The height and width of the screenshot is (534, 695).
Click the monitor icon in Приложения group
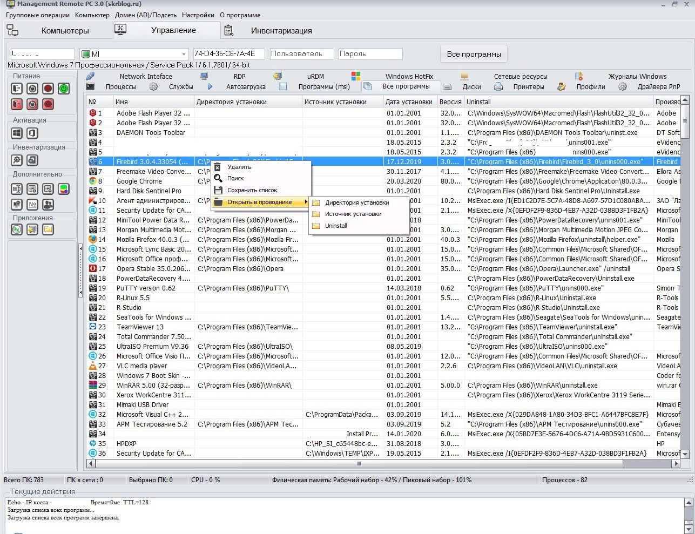32,229
